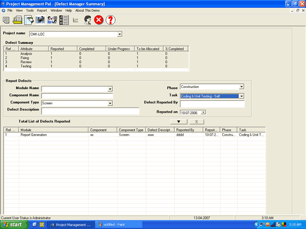Click the user profile head icon
This screenshot has width=306, height=229.
tap(87, 20)
